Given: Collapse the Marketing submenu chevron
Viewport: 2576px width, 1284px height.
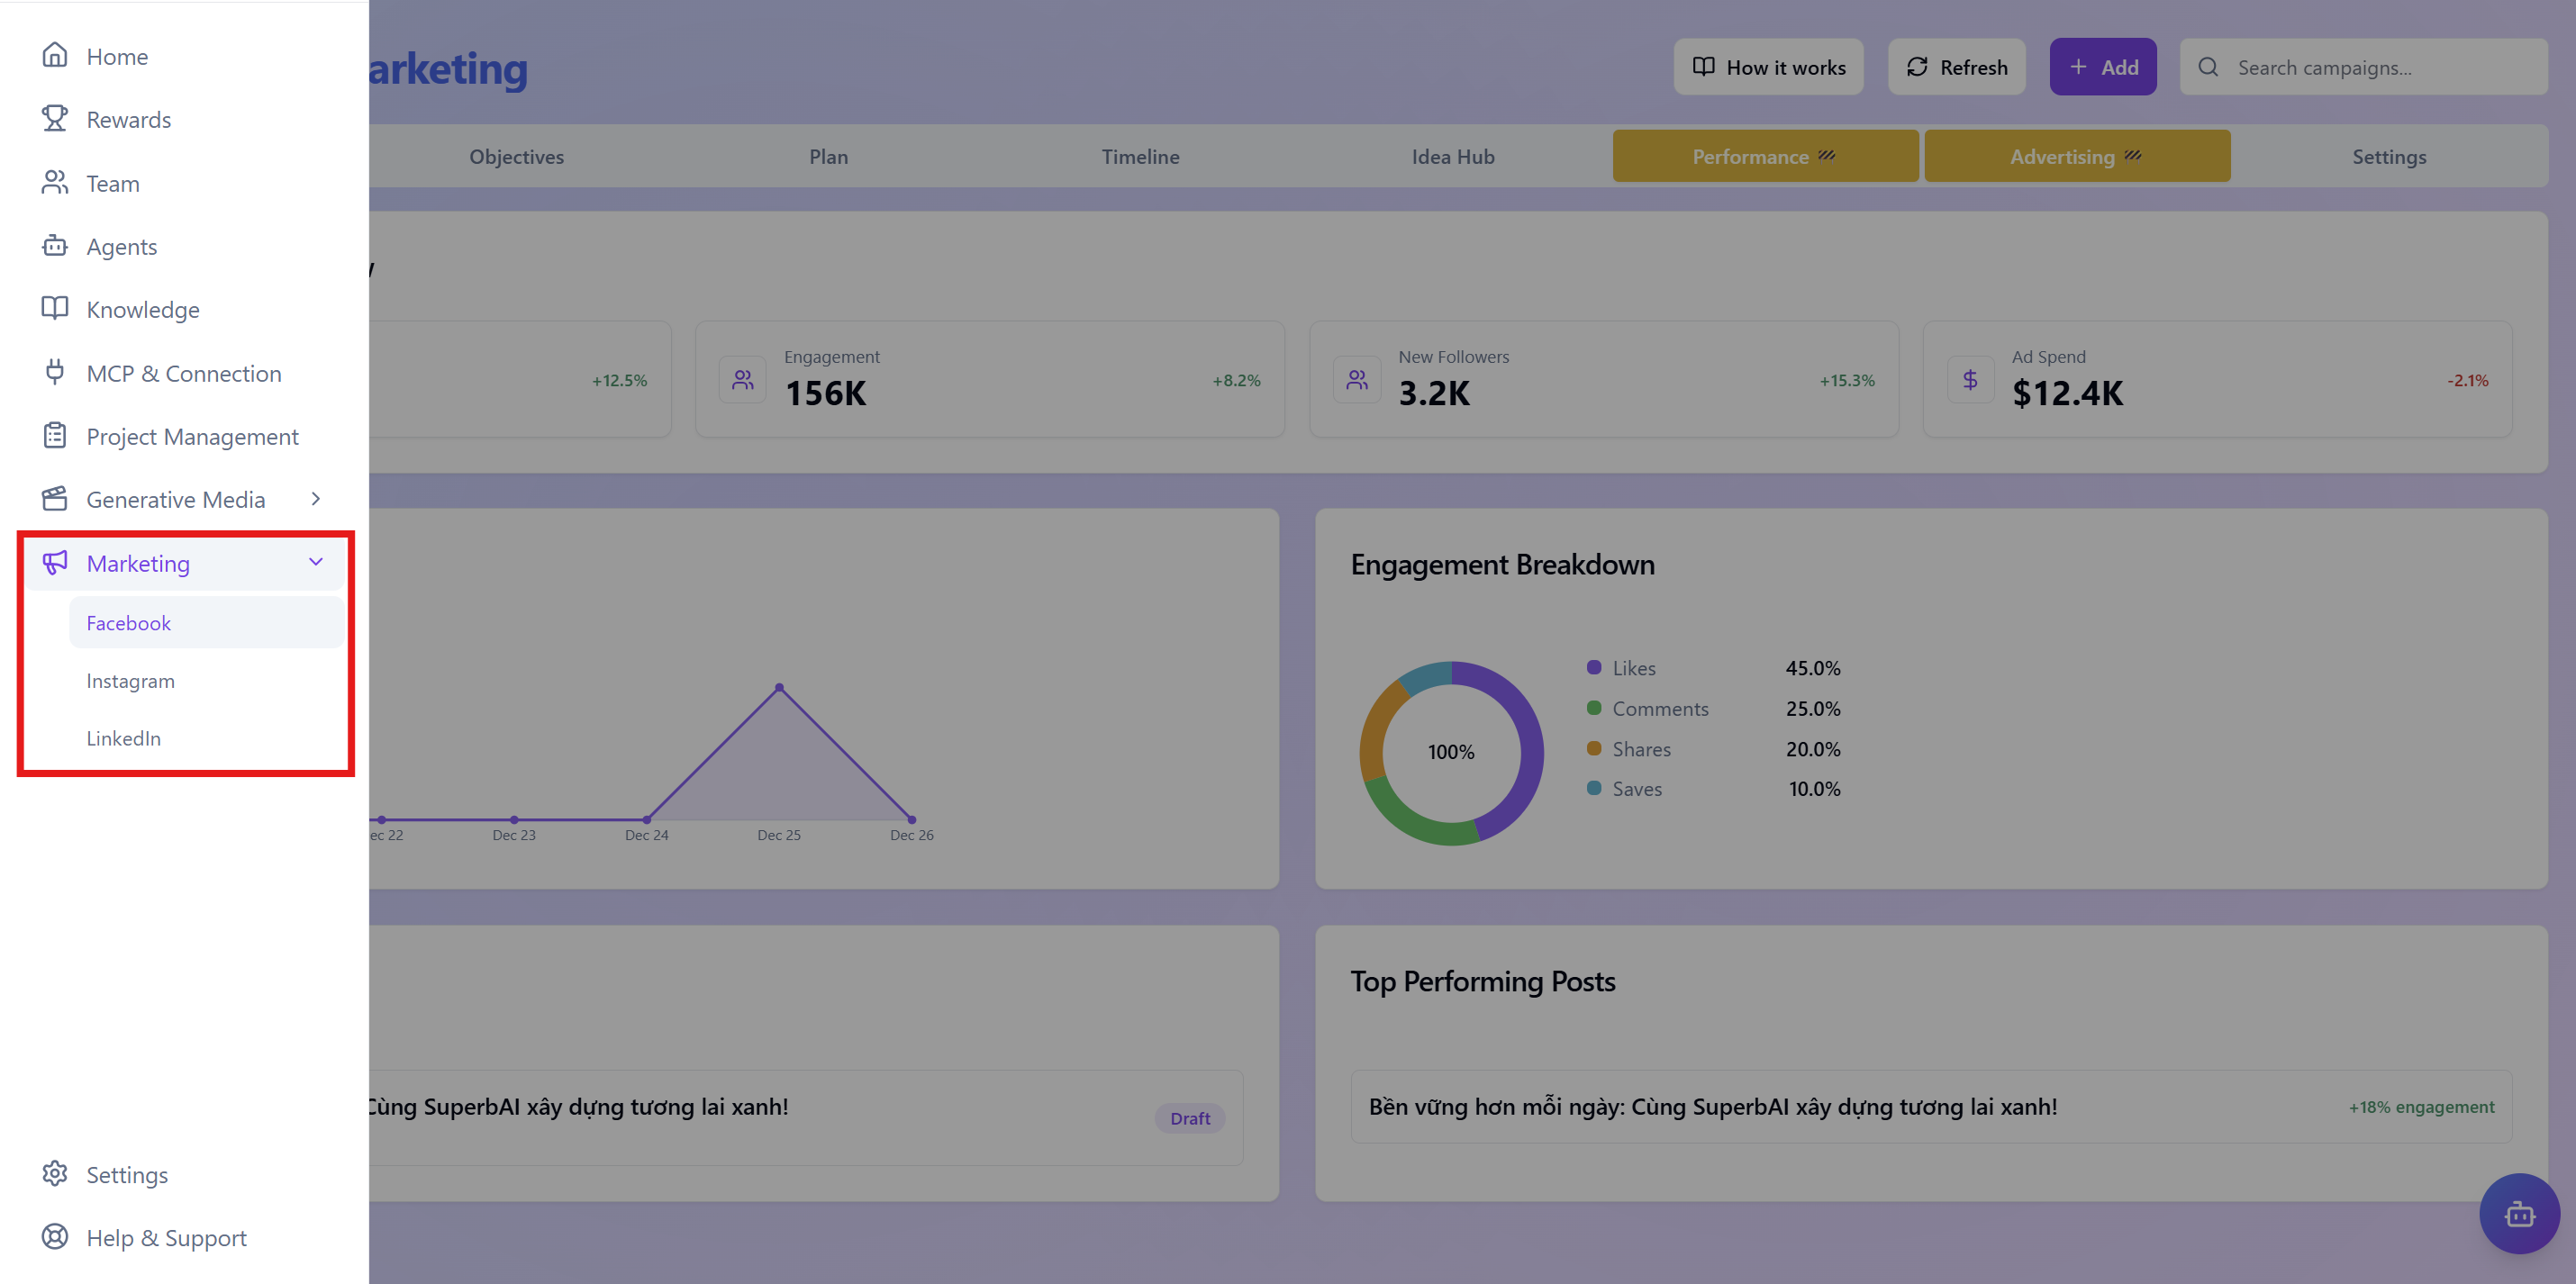Looking at the screenshot, I should point(315,562).
